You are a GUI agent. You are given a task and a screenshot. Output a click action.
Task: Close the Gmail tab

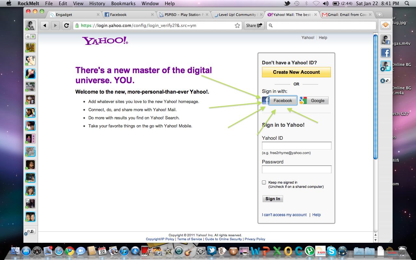pyautogui.click(x=370, y=15)
